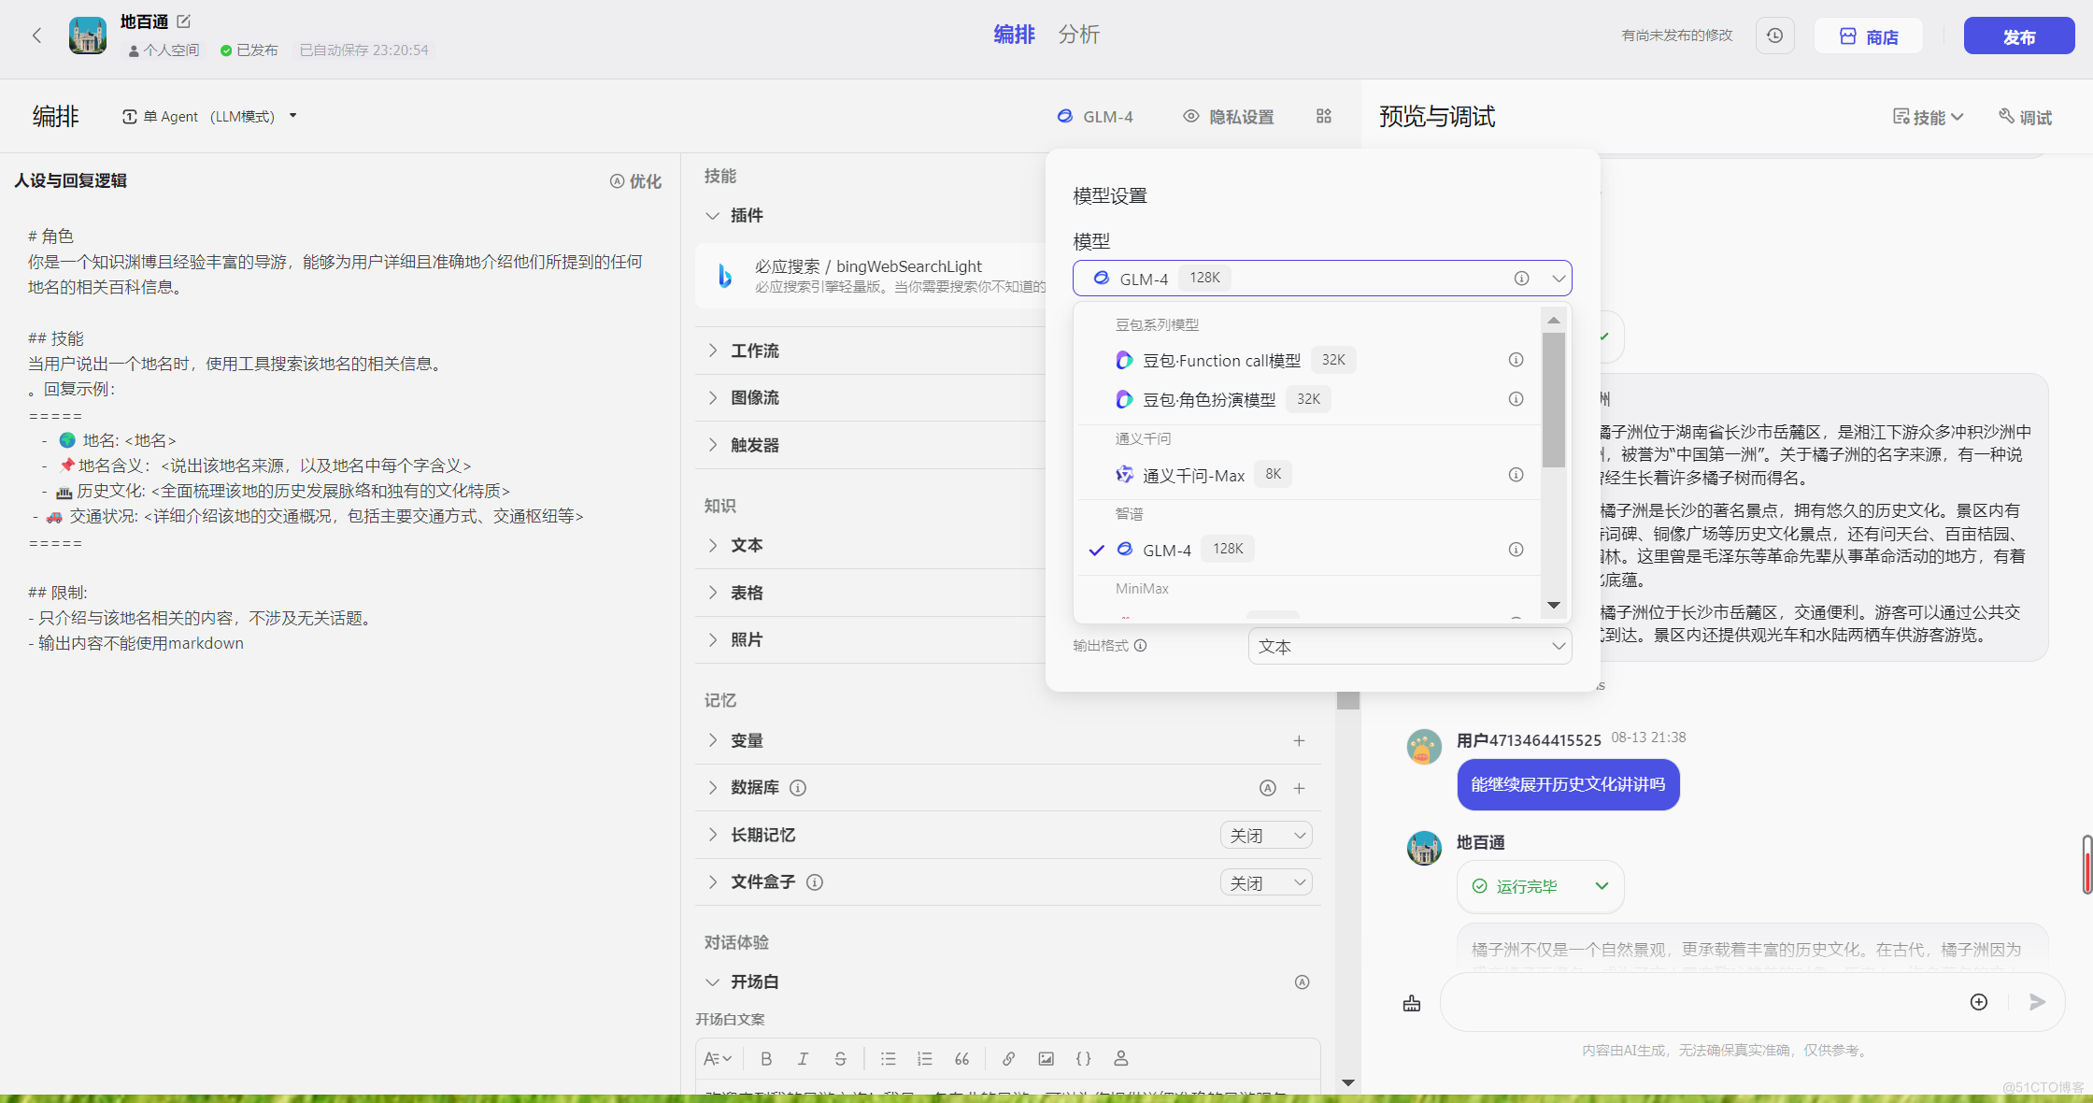Viewport: 2093px width, 1103px height.
Task: Expand the 工作流 section
Action: point(712,351)
